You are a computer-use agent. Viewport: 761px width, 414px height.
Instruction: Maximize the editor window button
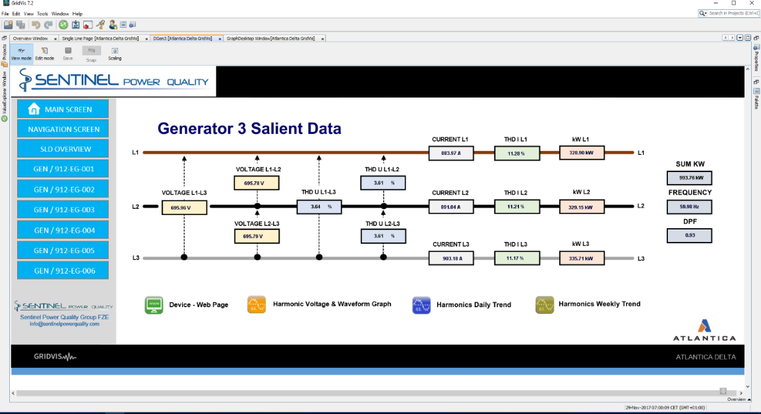(x=748, y=38)
